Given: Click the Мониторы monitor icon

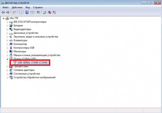Looking at the screenshot, I should click(x=11, y=51).
